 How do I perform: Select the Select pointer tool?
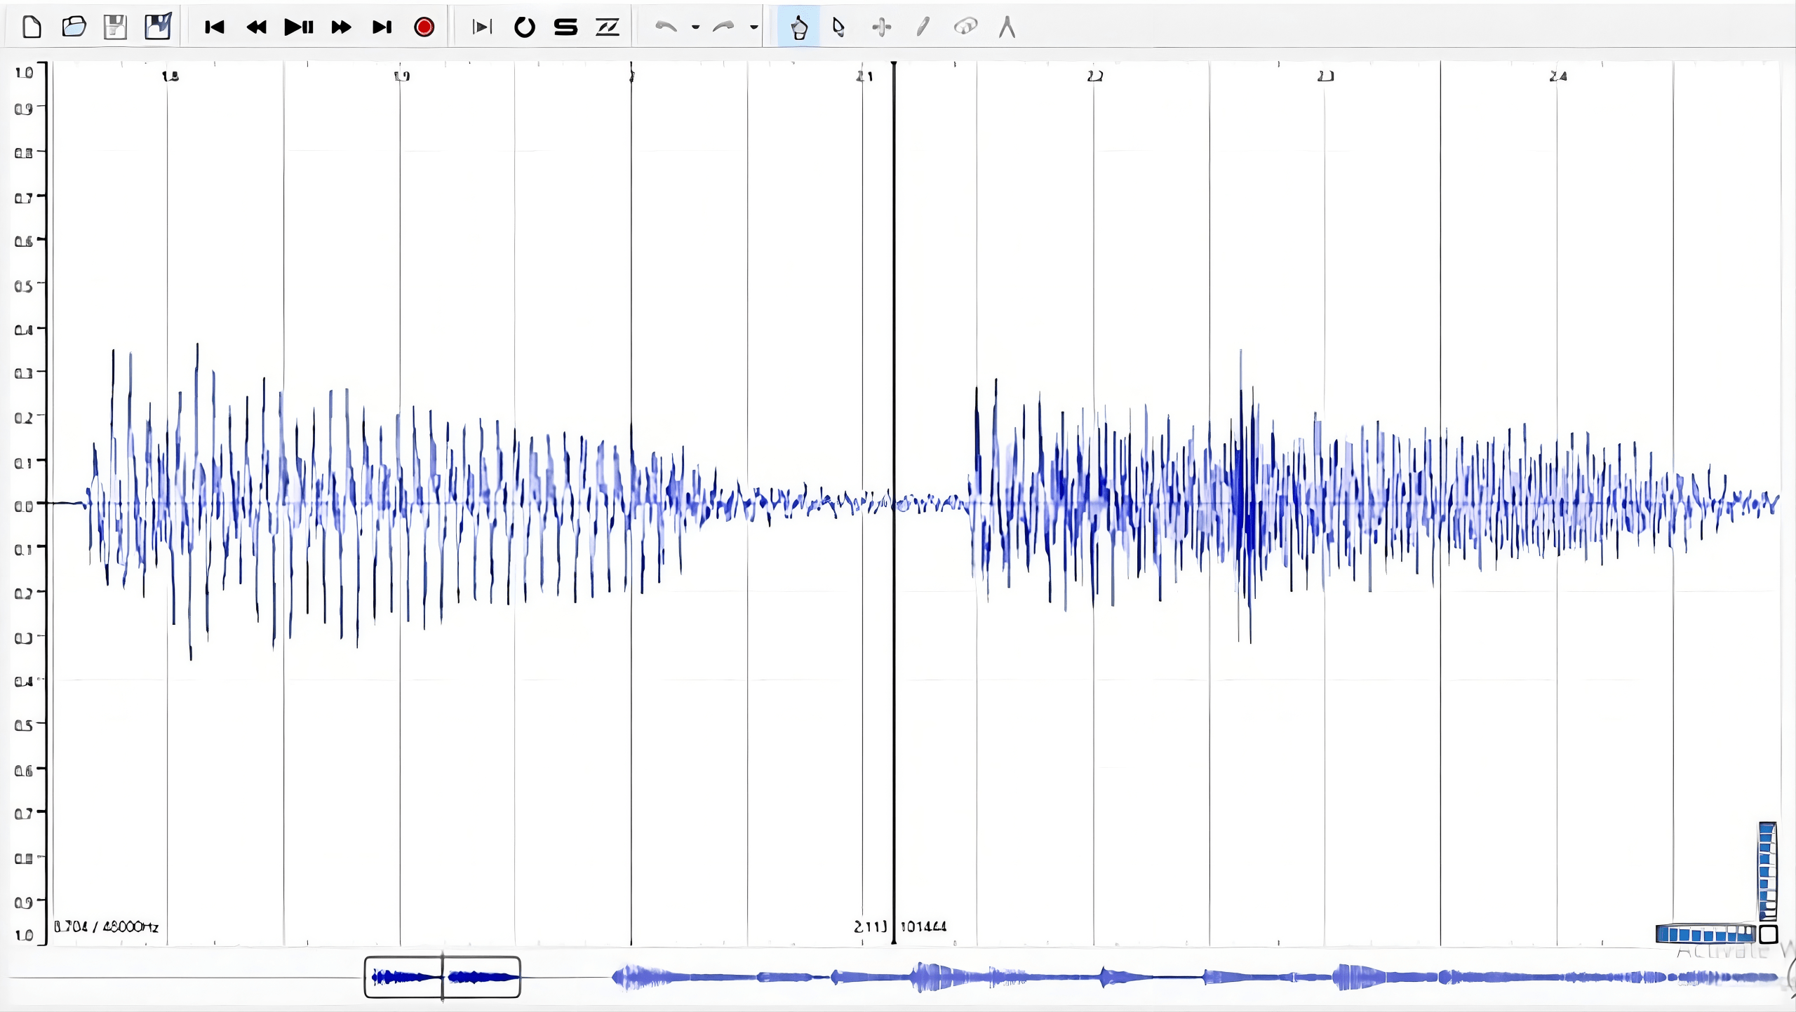838,27
